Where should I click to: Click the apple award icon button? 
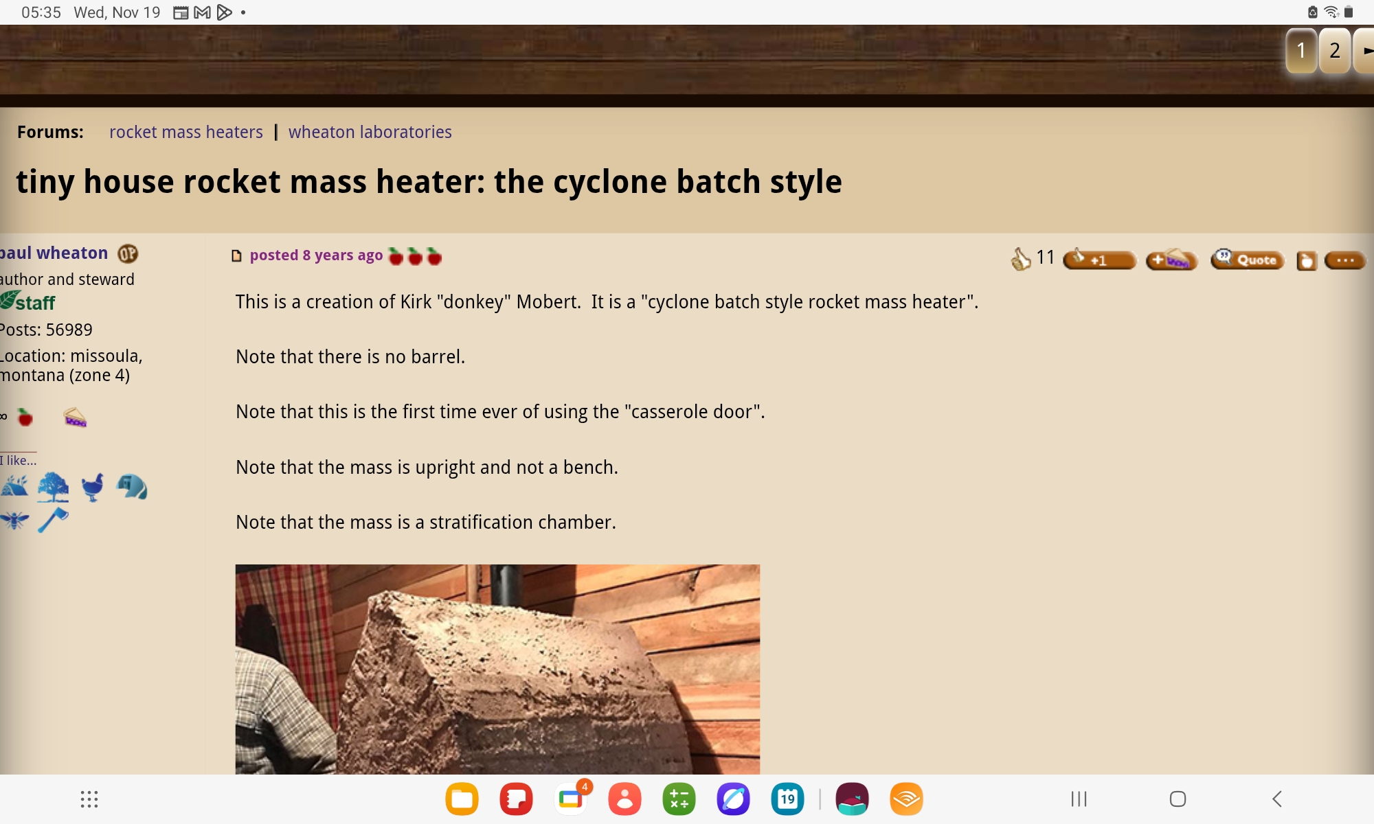[1306, 260]
